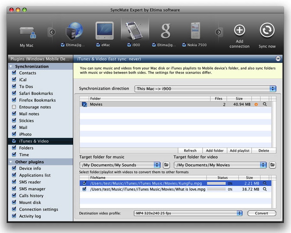Open the Destination video profile dropdown

pos(188,213)
